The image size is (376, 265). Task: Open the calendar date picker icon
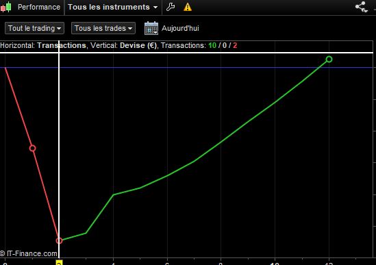(151, 28)
